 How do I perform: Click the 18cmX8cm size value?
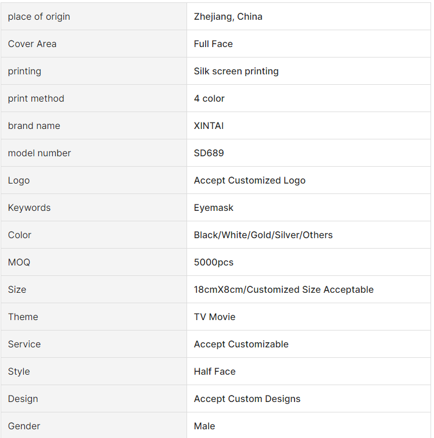tap(284, 290)
